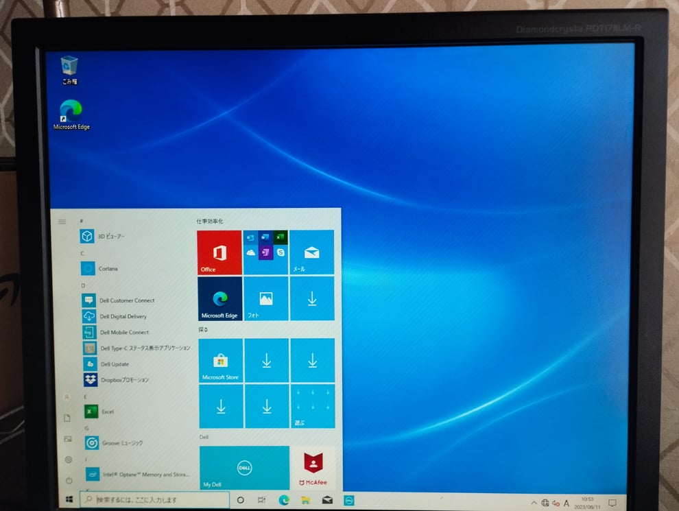Screen dimensions: 679x511
Task: Open Mail from the taskbar
Action: tap(327, 500)
